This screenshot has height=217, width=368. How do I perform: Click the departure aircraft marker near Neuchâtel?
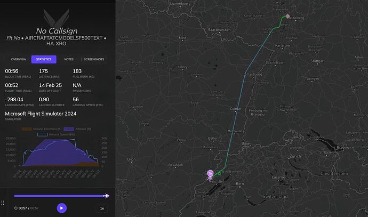pos(210,174)
